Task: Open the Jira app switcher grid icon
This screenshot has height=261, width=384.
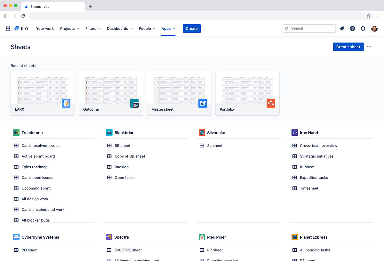Action: [x=8, y=28]
